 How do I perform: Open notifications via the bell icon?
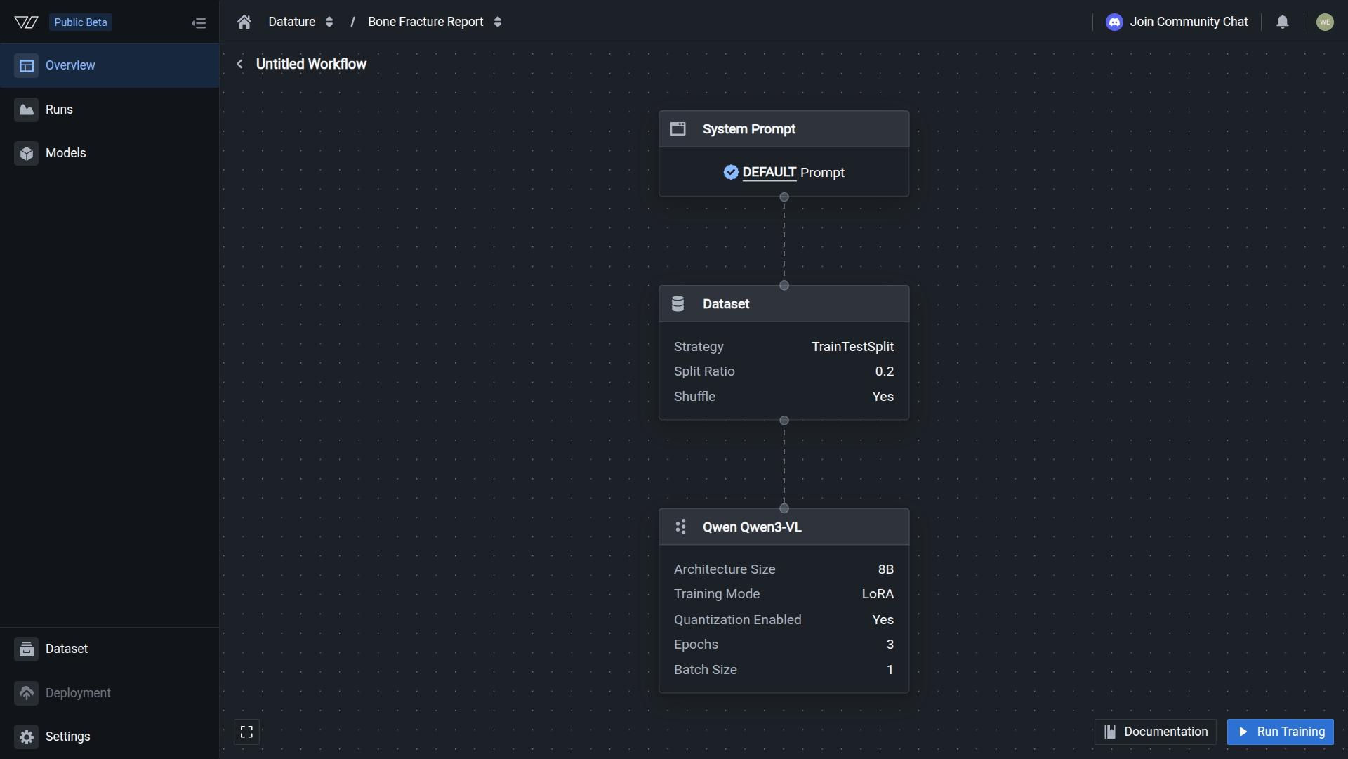(x=1283, y=22)
